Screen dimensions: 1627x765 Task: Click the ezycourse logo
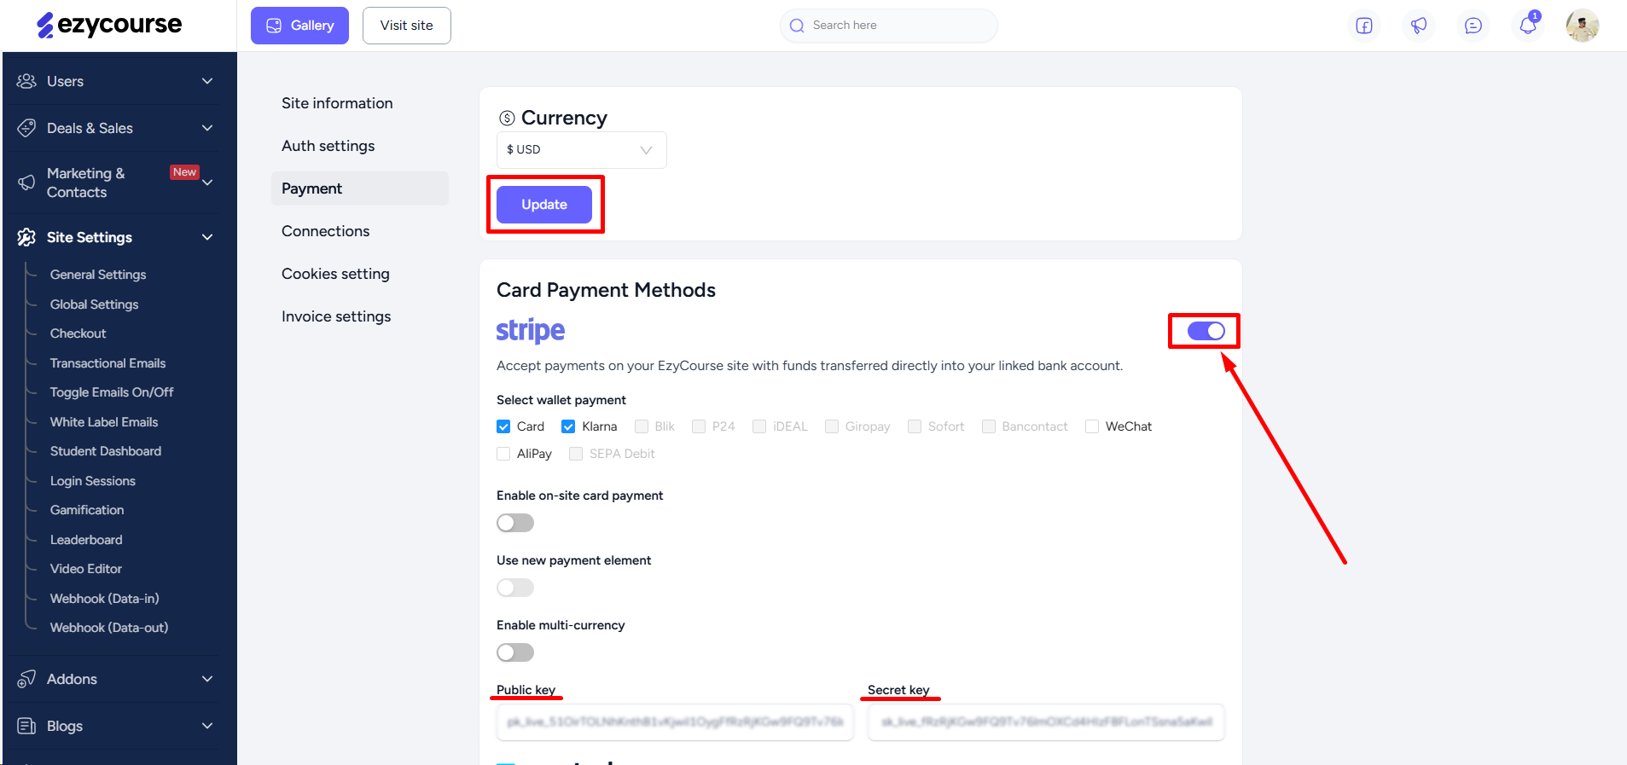coord(109,25)
